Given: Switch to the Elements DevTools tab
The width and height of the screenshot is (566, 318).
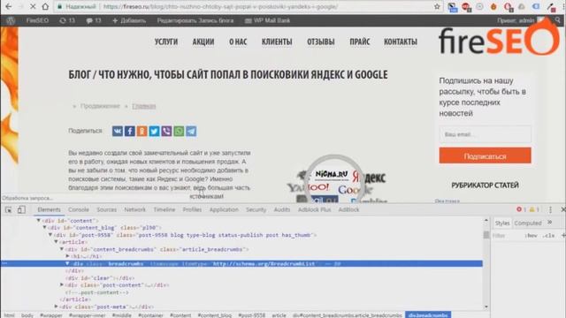Looking at the screenshot, I should click(x=50, y=209).
